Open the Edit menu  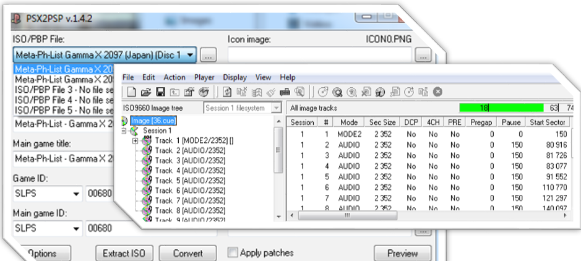point(148,77)
